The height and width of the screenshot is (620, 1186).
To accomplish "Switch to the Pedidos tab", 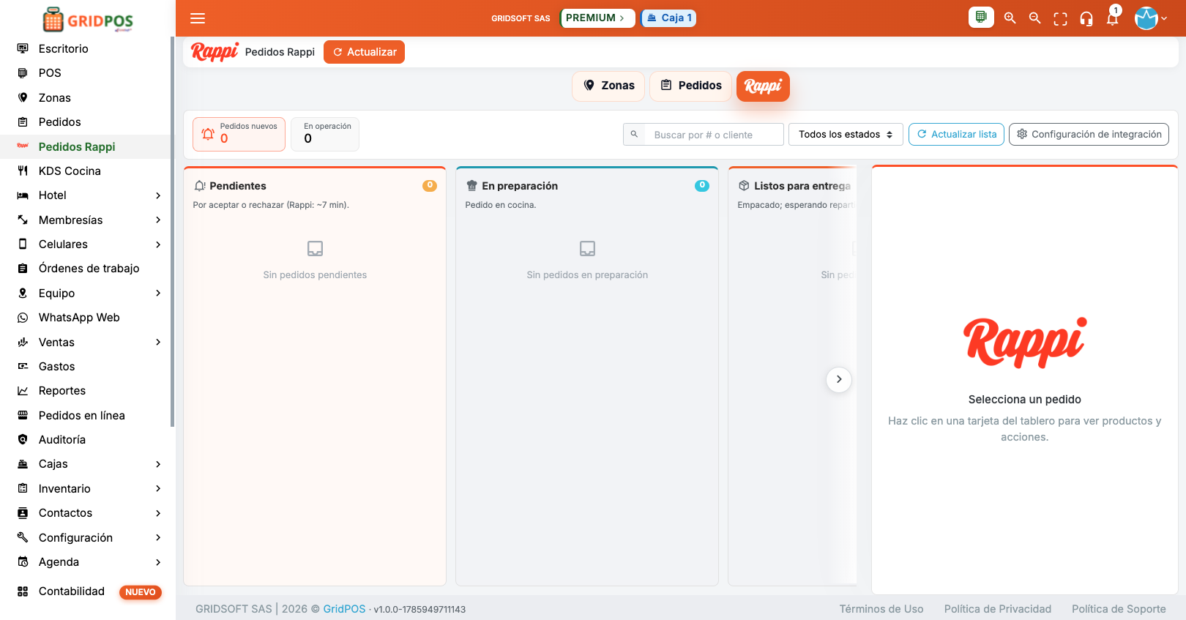I will (690, 86).
